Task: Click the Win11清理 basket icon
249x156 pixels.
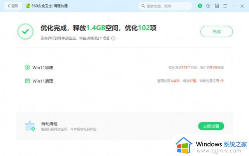Action: [x=27, y=81]
